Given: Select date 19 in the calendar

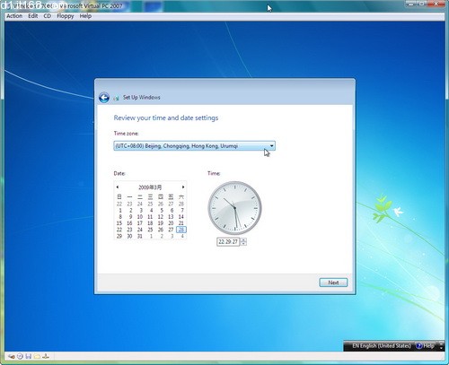Looking at the screenshot, I should (x=161, y=223).
